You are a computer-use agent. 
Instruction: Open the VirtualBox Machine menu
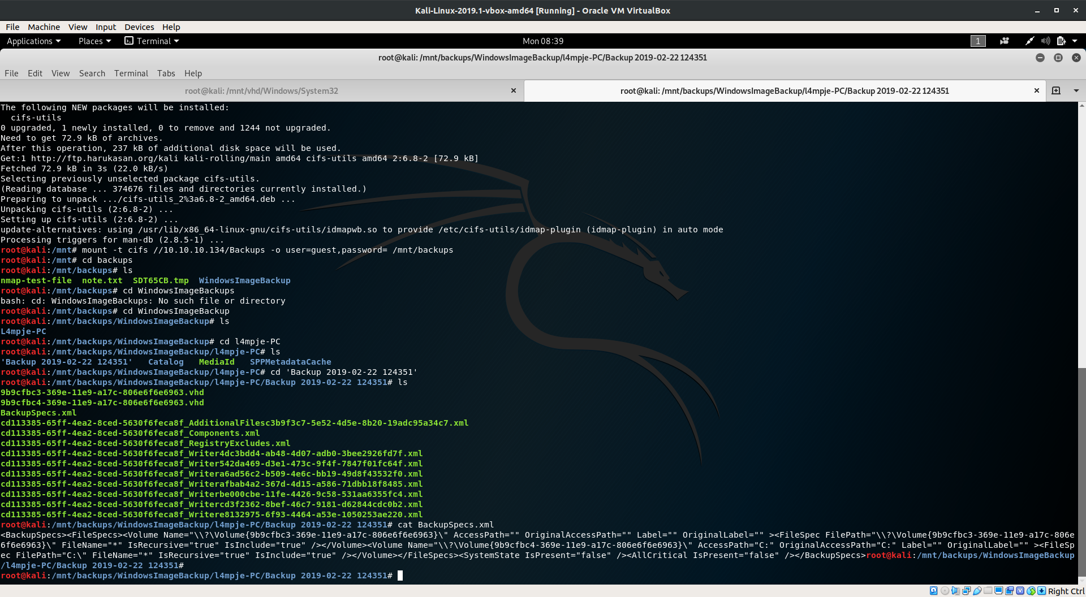click(44, 27)
